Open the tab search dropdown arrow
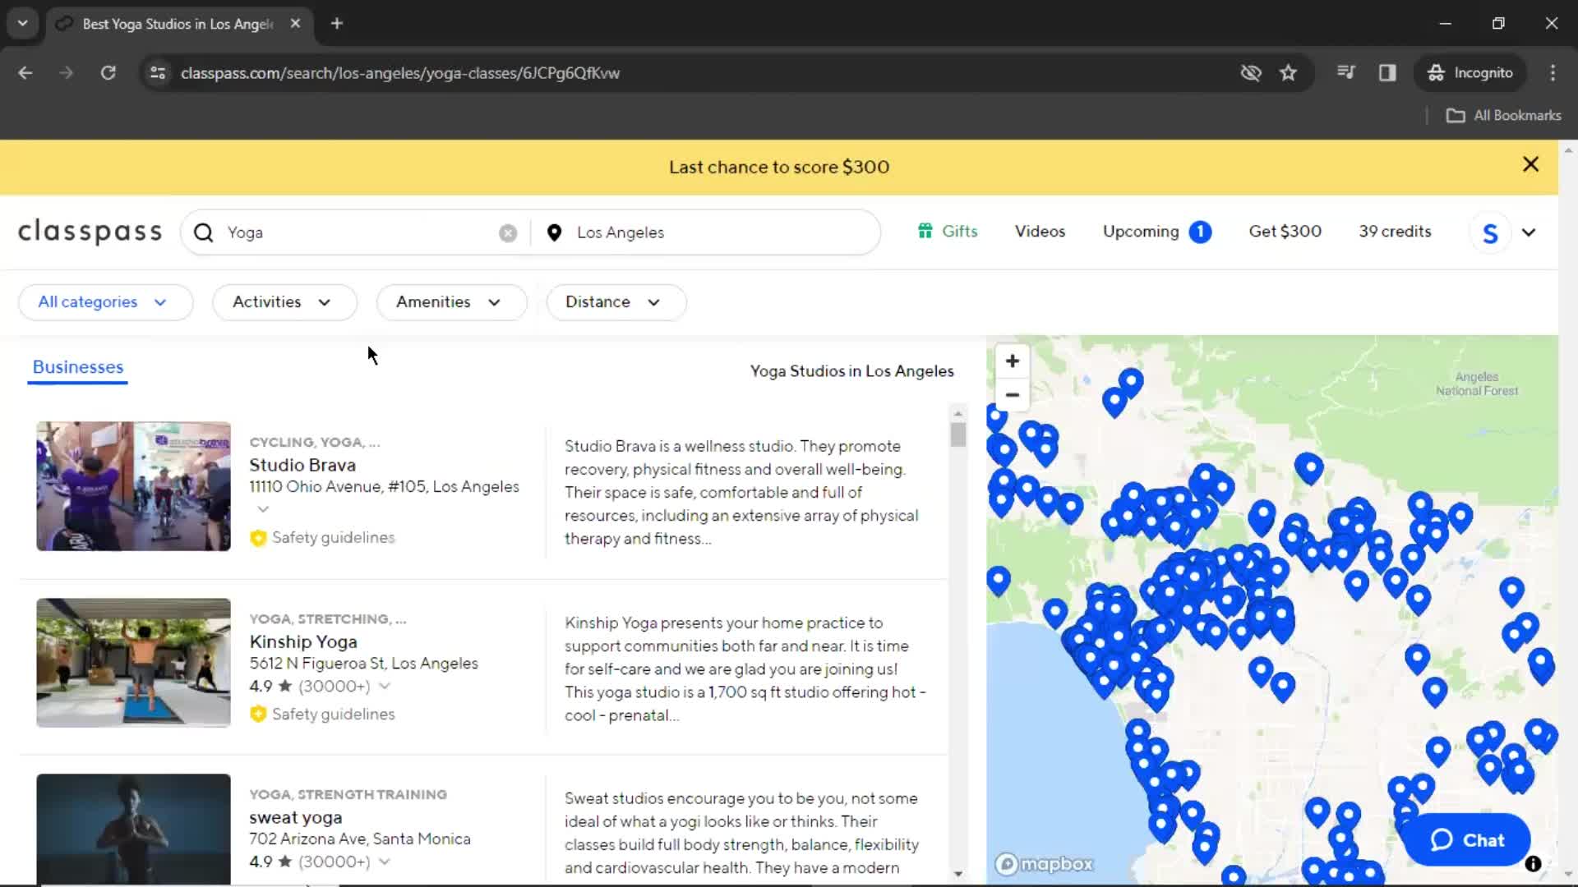This screenshot has height=887, width=1578. click(x=23, y=24)
